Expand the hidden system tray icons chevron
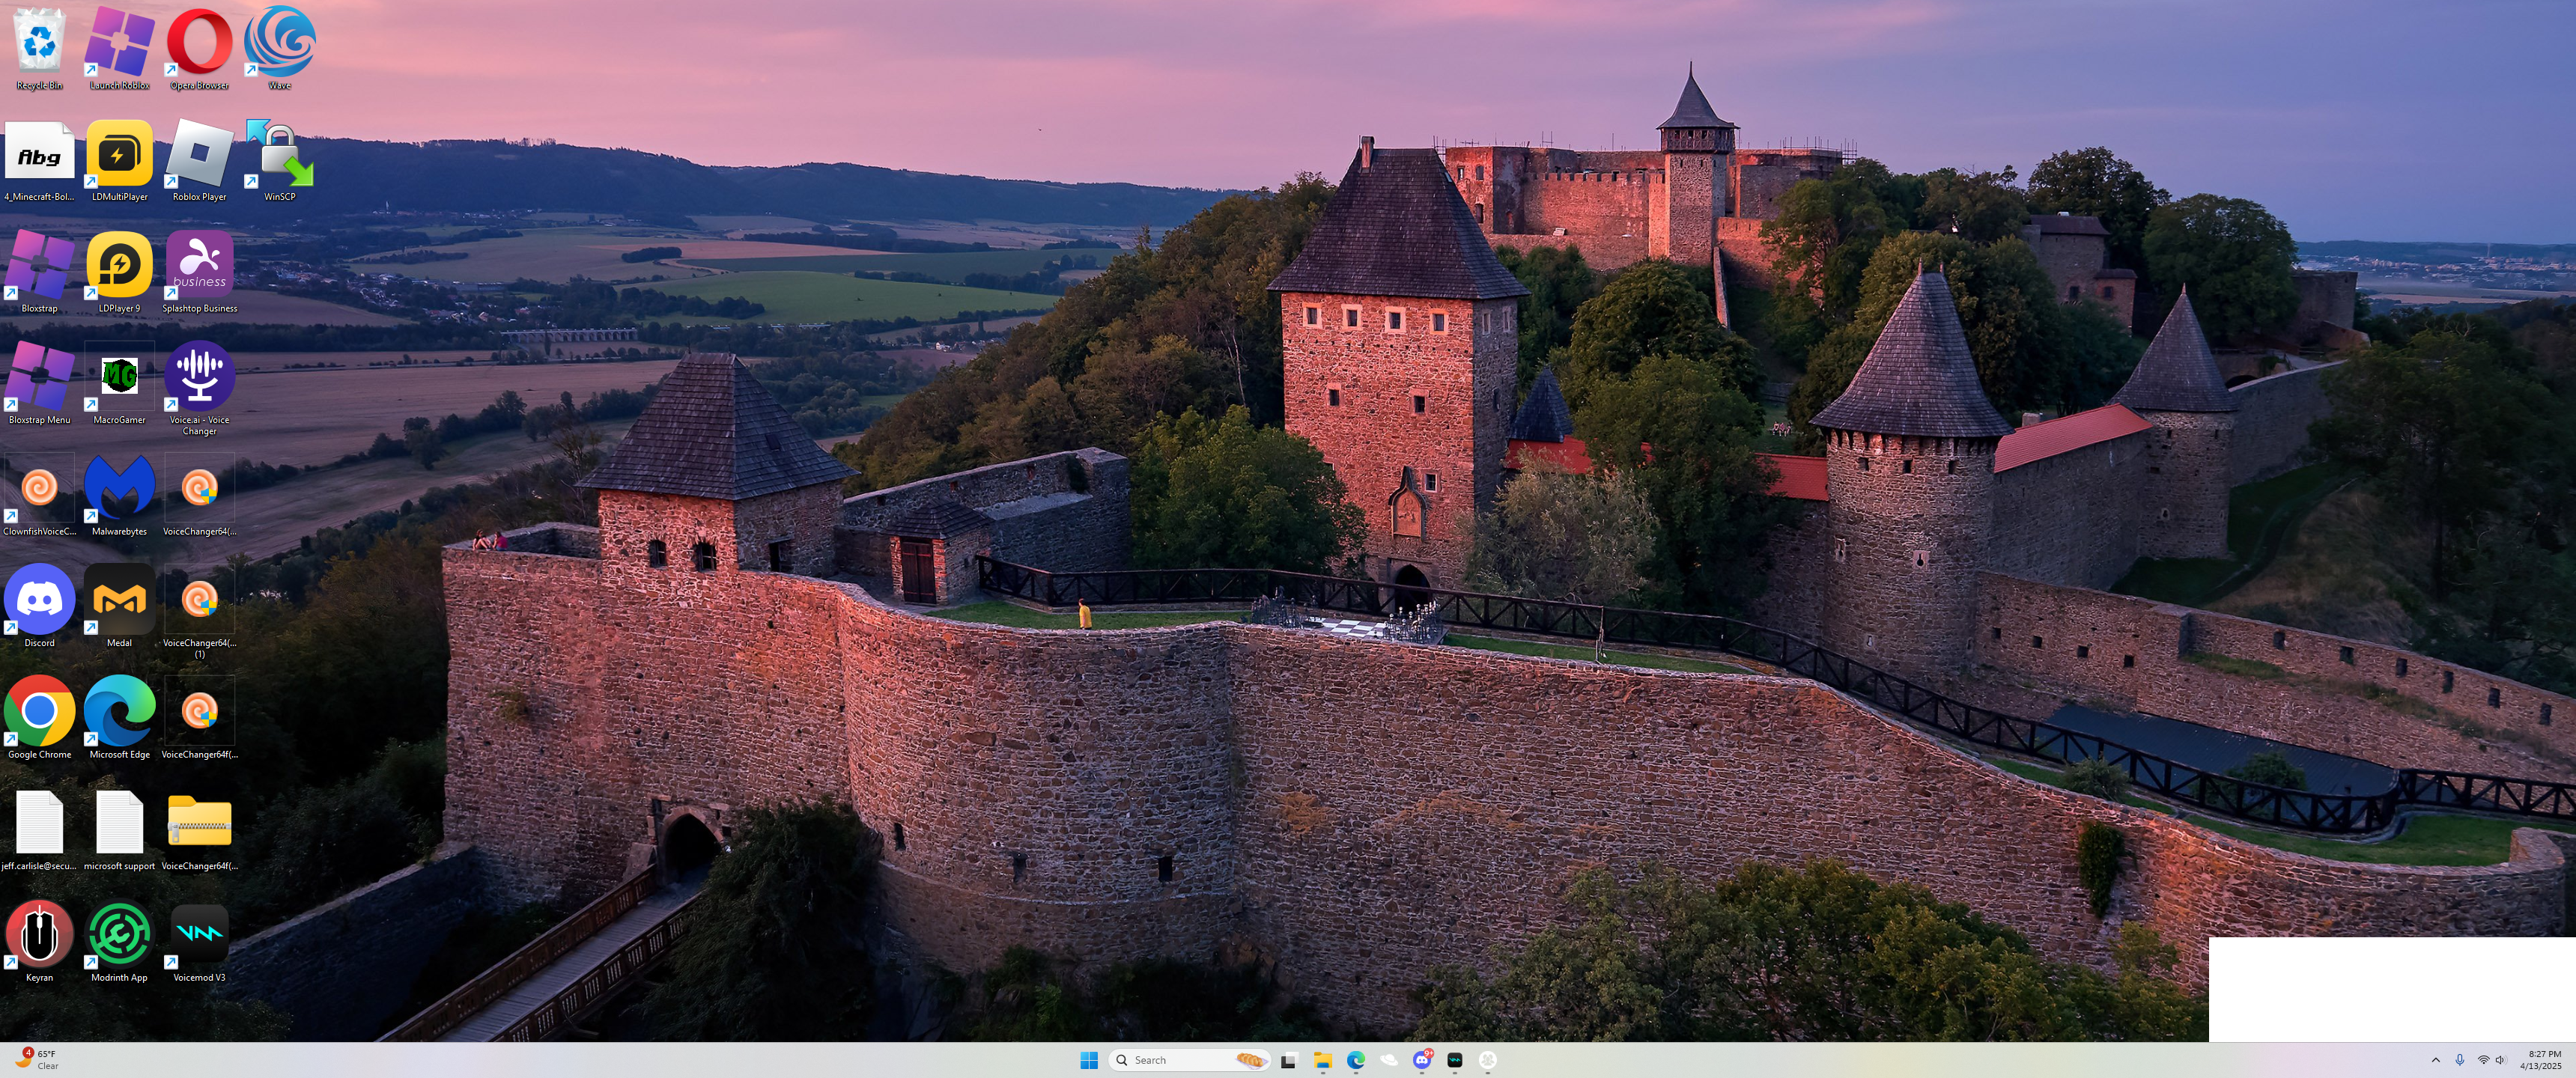The height and width of the screenshot is (1078, 2576). [x=2435, y=1060]
